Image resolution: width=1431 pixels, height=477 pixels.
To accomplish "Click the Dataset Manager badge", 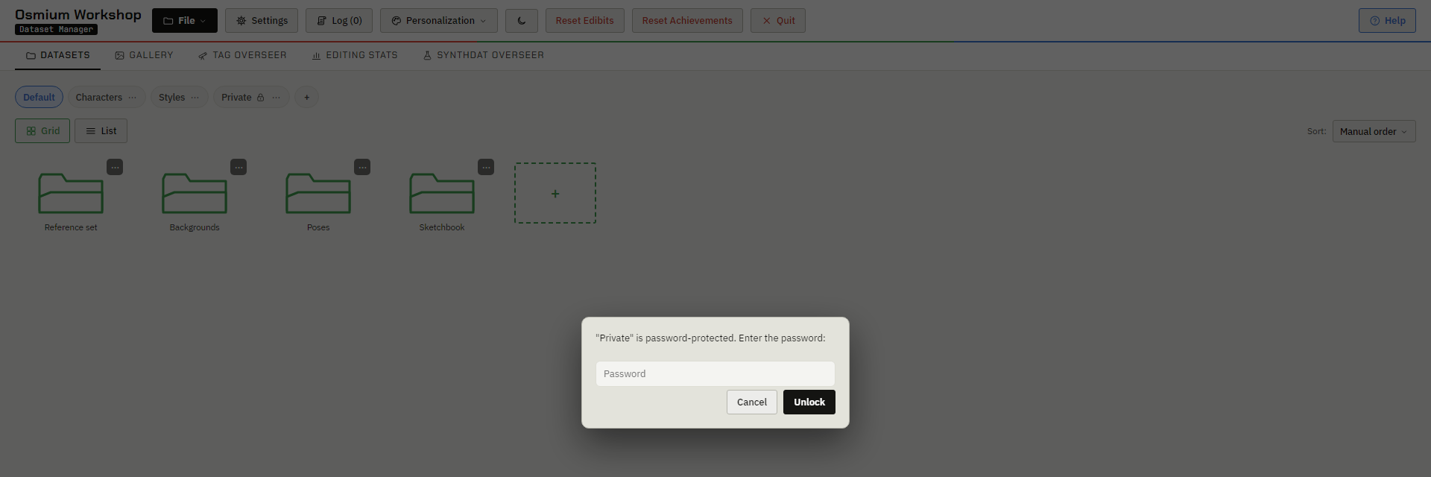I will [57, 30].
